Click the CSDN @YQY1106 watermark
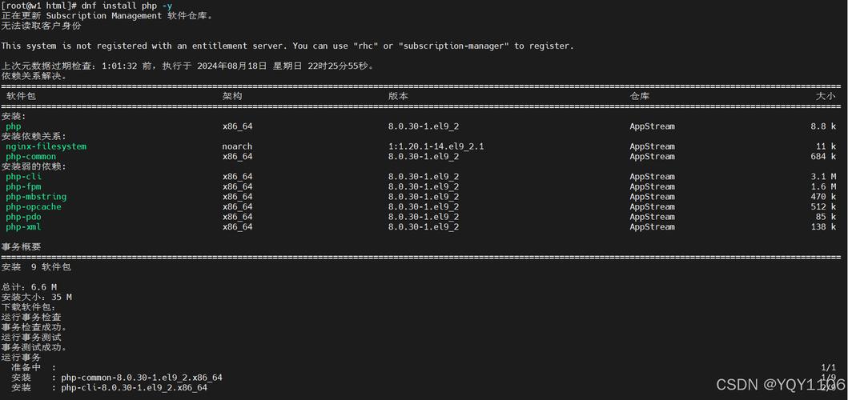Screen dimensions: 848x400 coord(781,385)
